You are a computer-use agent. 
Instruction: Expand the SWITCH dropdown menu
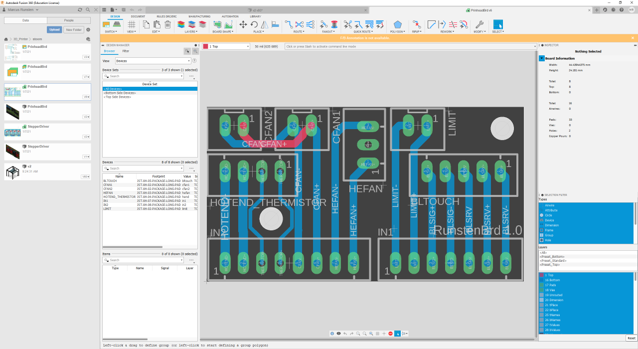coord(110,31)
